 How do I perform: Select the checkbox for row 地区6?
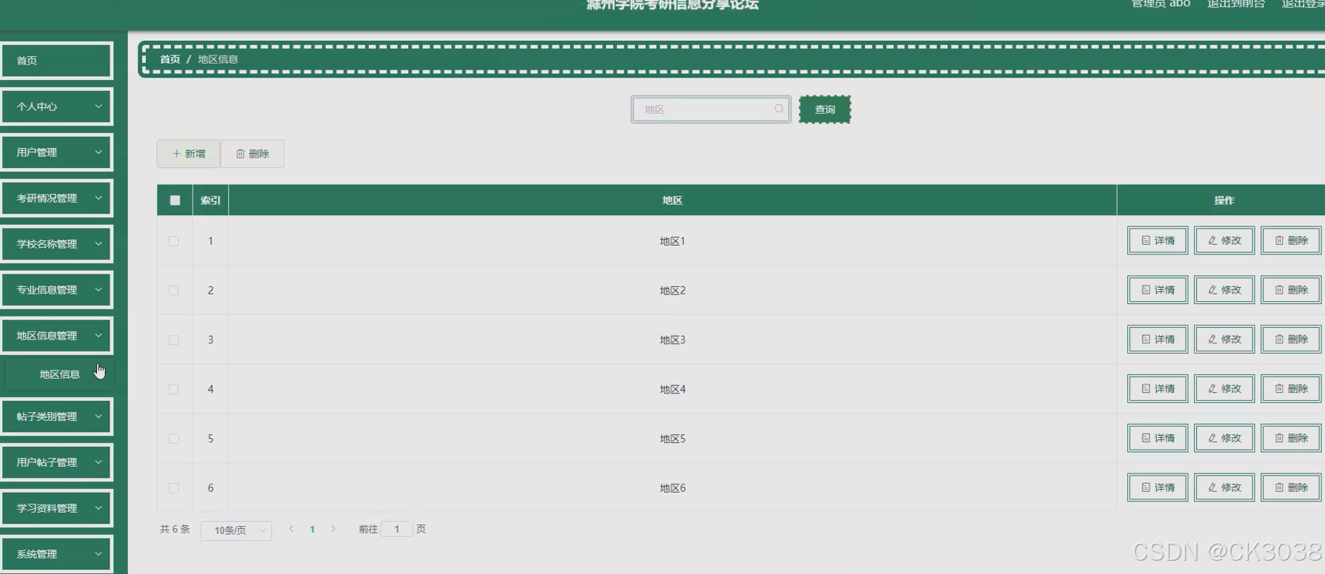174,488
